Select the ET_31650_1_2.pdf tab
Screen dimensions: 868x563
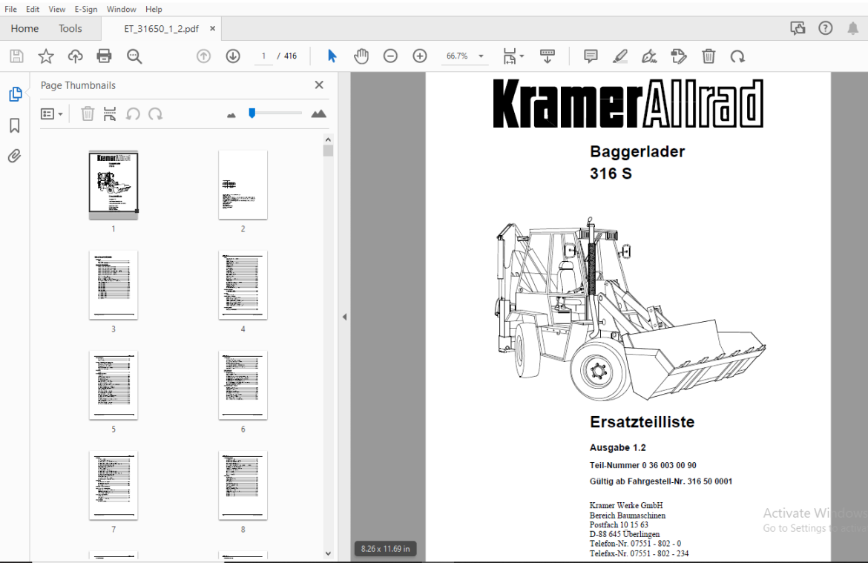tap(161, 29)
